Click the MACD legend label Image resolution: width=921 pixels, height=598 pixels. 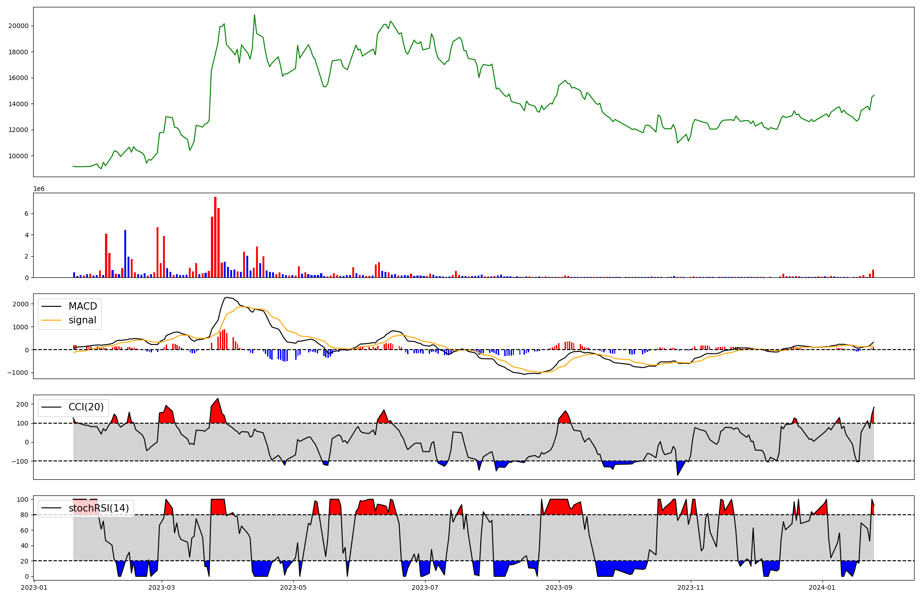point(82,306)
